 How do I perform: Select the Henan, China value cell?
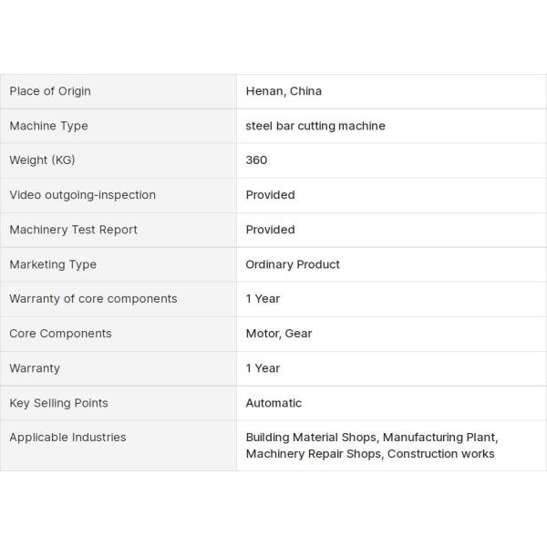tap(284, 91)
